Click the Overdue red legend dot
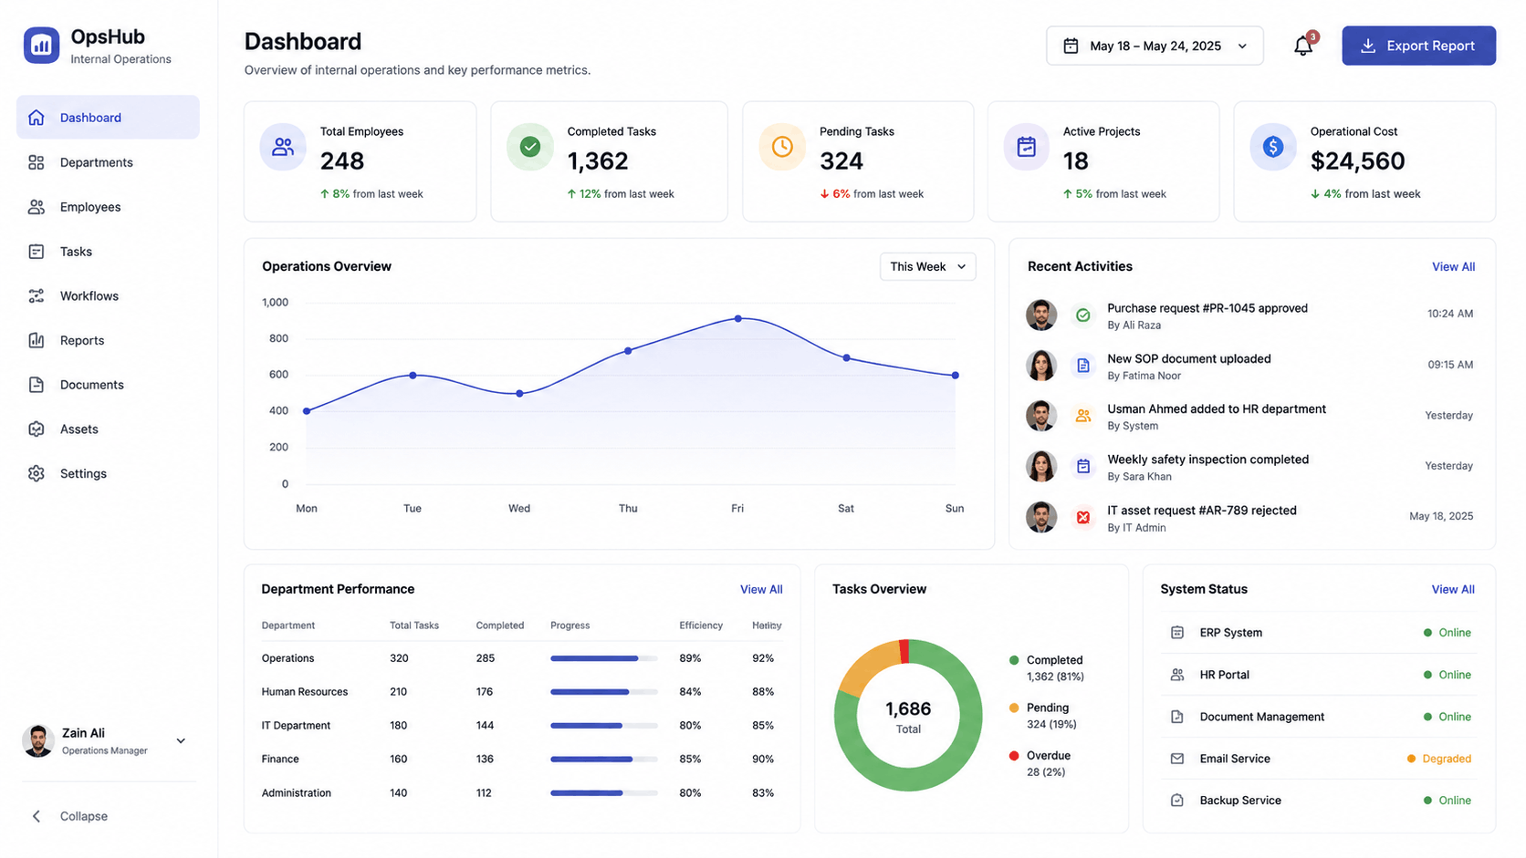1526x858 pixels. coord(1014,756)
